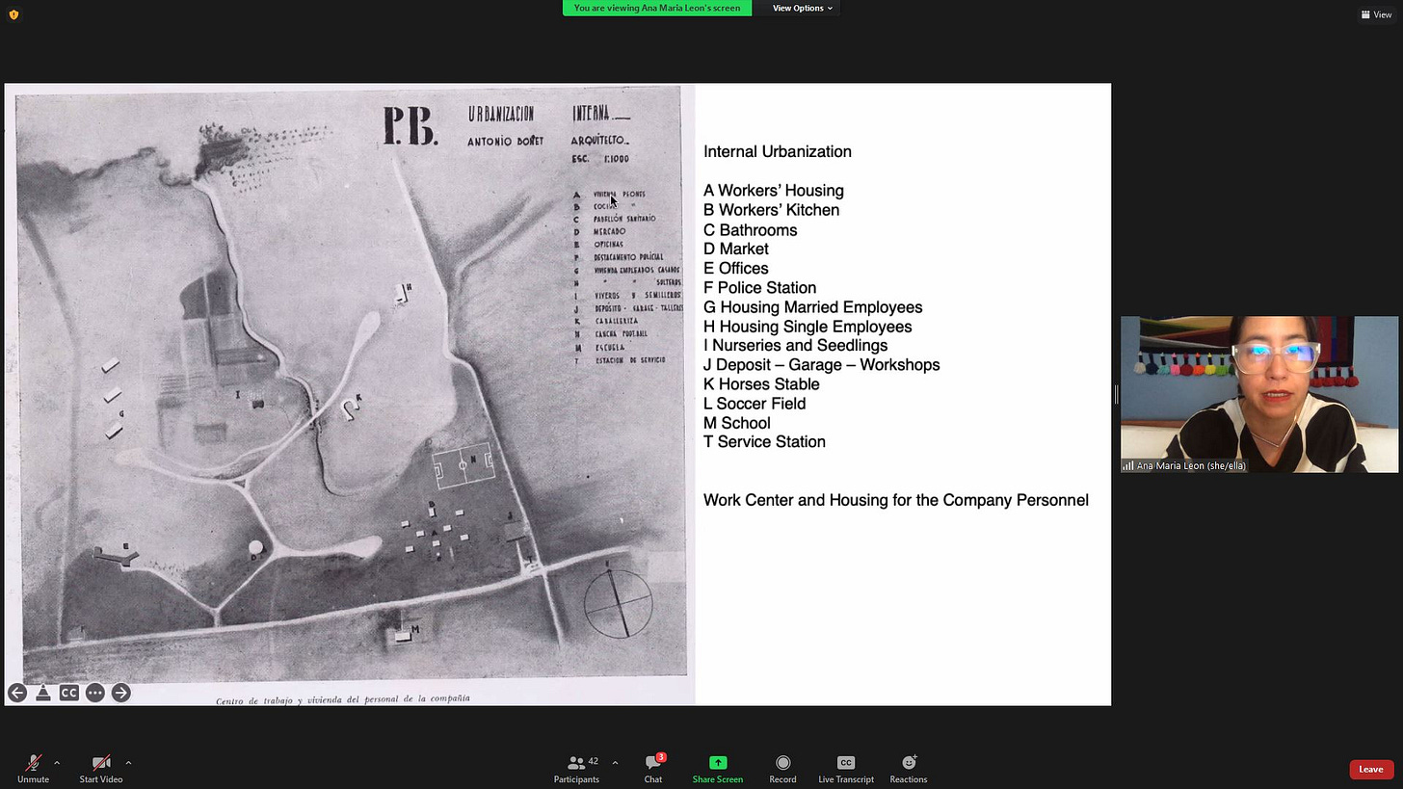Click 'B Workers' Kitchen' line

pyautogui.click(x=771, y=210)
